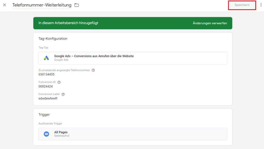Image resolution: width=264 pixels, height=149 pixels.
Task: Click Änderungen verwerfen link
Action: (210, 23)
